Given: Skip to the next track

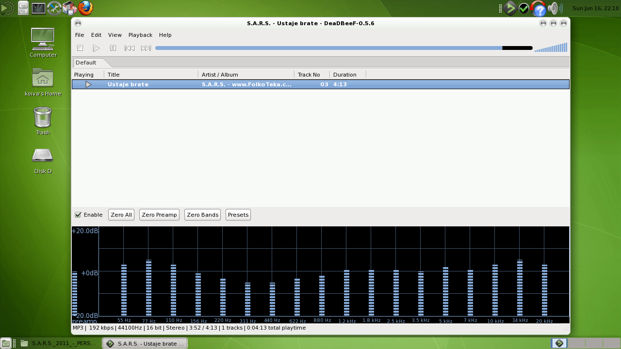Looking at the screenshot, I should [x=146, y=48].
